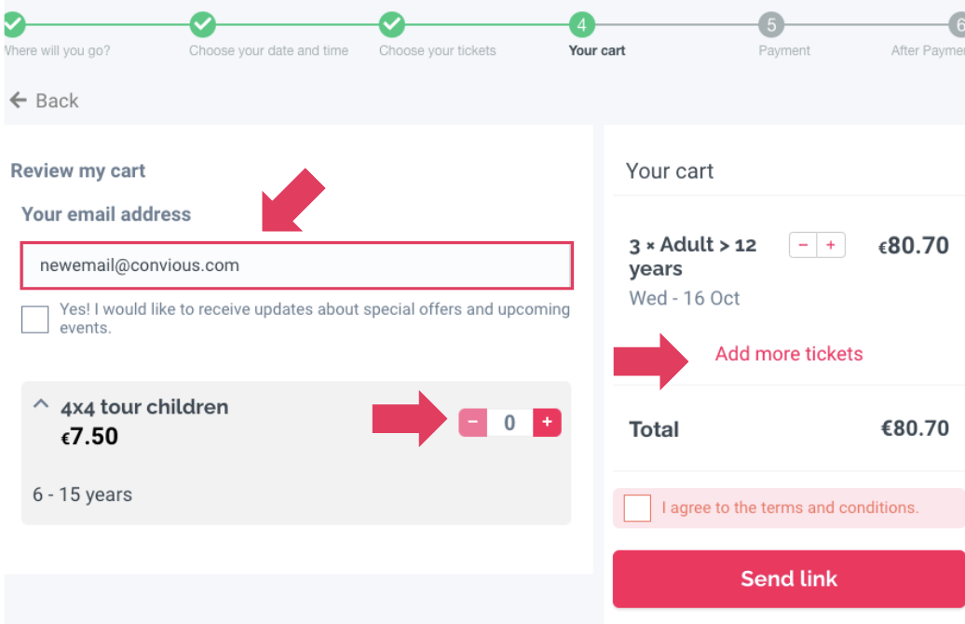Tick the special offers updates checkbox
Viewport: 965px width, 624px height.
click(35, 319)
